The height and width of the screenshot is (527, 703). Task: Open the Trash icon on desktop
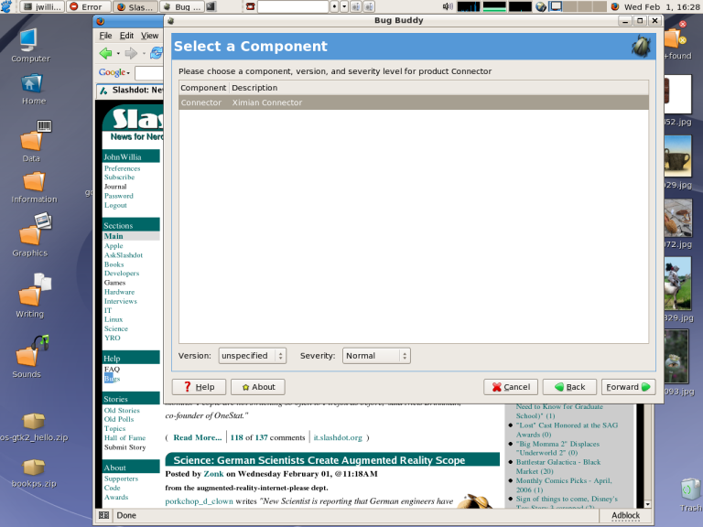tap(690, 495)
